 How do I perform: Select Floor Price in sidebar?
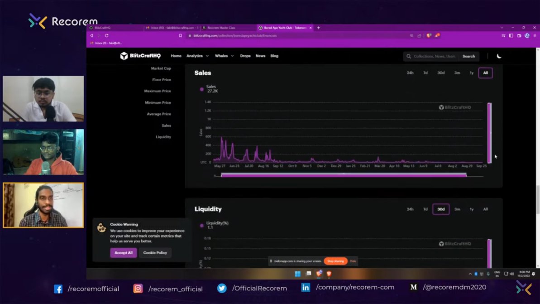tap(162, 80)
